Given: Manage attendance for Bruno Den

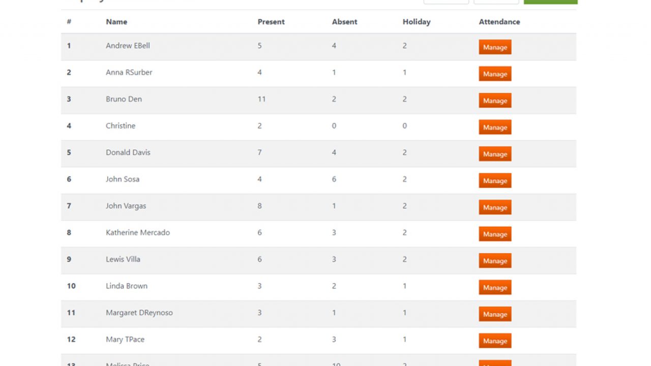Looking at the screenshot, I should pos(495,101).
